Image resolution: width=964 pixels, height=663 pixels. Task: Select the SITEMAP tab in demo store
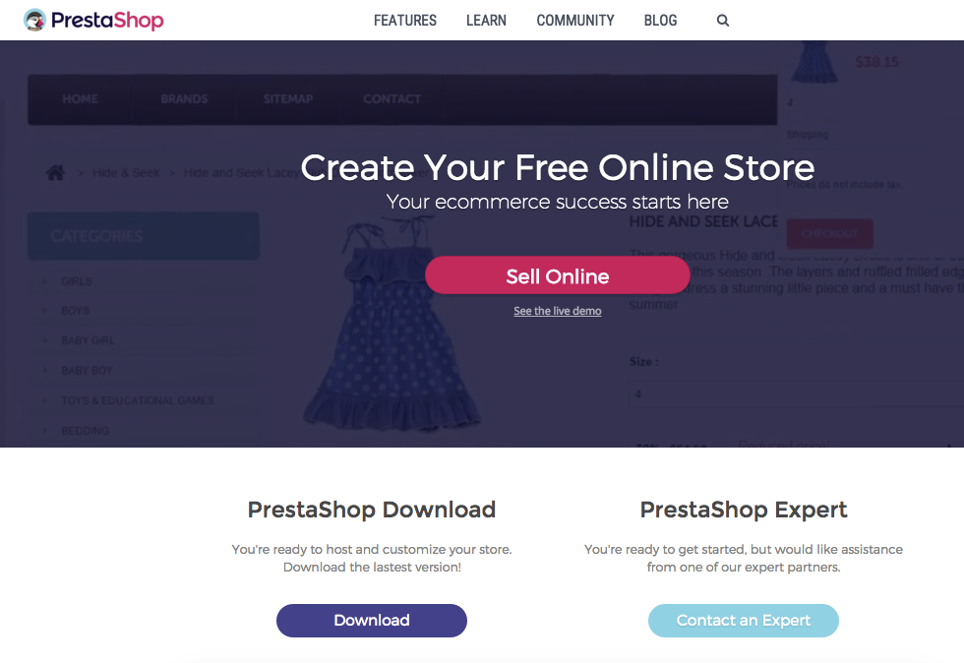pyautogui.click(x=287, y=99)
